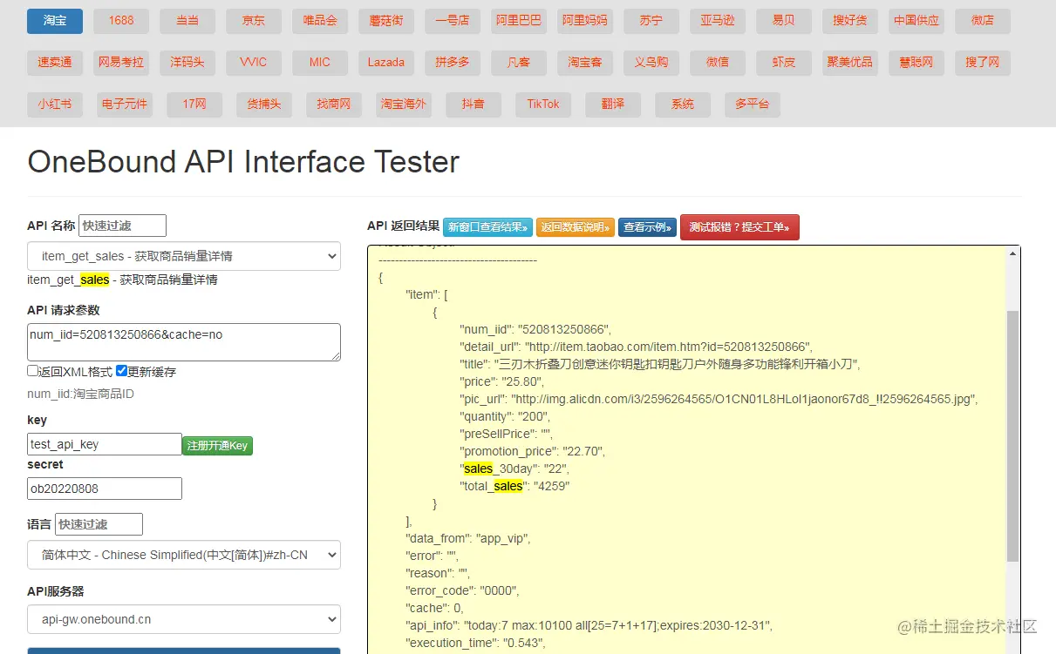Open the 阿里巴巴 platform tab
Image resolution: width=1056 pixels, height=654 pixels.
(x=519, y=21)
